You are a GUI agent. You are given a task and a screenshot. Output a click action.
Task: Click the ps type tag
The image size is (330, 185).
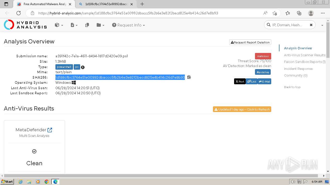tap(77, 67)
